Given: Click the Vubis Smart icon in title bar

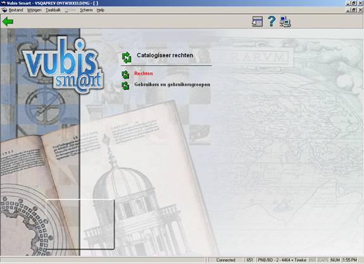Looking at the screenshot, I should point(3,3).
